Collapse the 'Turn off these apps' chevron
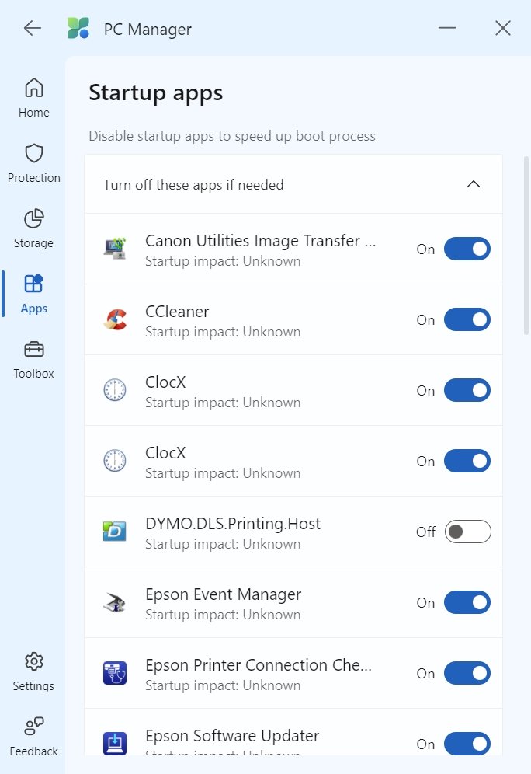This screenshot has width=531, height=774. tap(474, 184)
